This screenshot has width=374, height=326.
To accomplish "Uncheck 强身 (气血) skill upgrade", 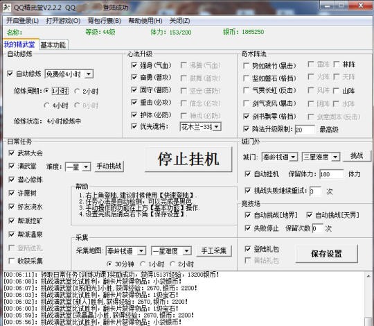I will 134,65.
